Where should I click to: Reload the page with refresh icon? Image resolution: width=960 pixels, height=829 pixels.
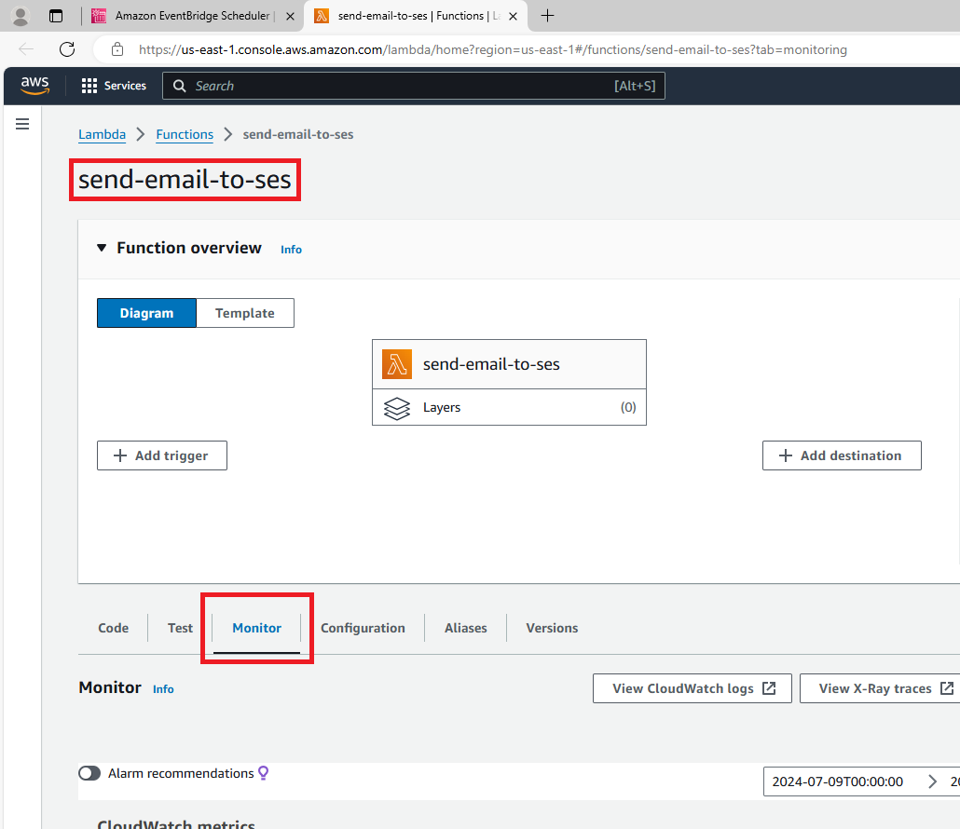click(67, 49)
